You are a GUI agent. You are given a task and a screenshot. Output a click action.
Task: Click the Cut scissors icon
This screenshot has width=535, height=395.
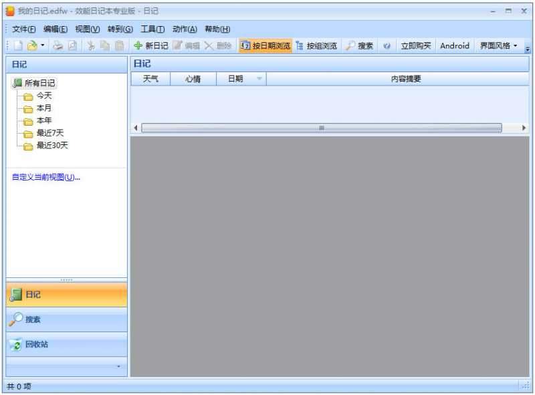[x=90, y=45]
